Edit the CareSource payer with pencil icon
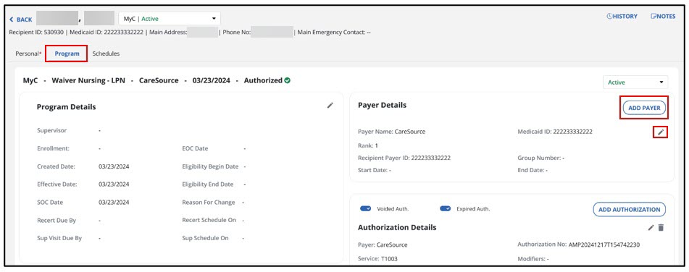This screenshot has width=689, height=272. pyautogui.click(x=661, y=132)
